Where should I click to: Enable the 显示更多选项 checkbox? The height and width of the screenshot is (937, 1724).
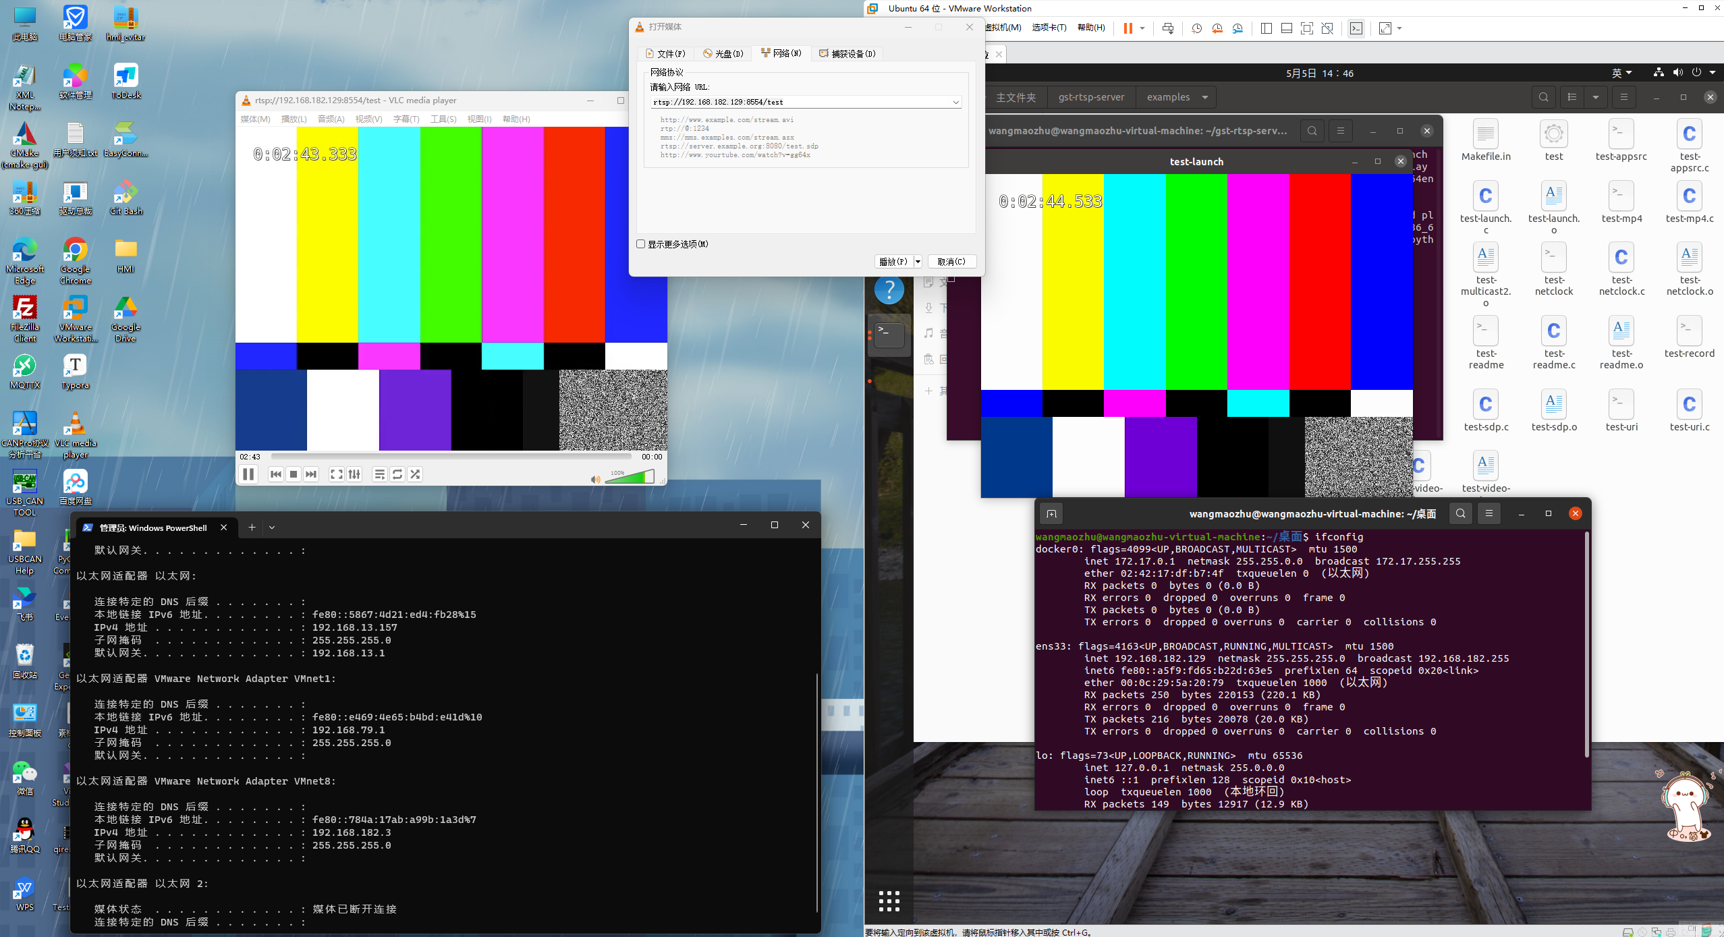pyautogui.click(x=641, y=244)
